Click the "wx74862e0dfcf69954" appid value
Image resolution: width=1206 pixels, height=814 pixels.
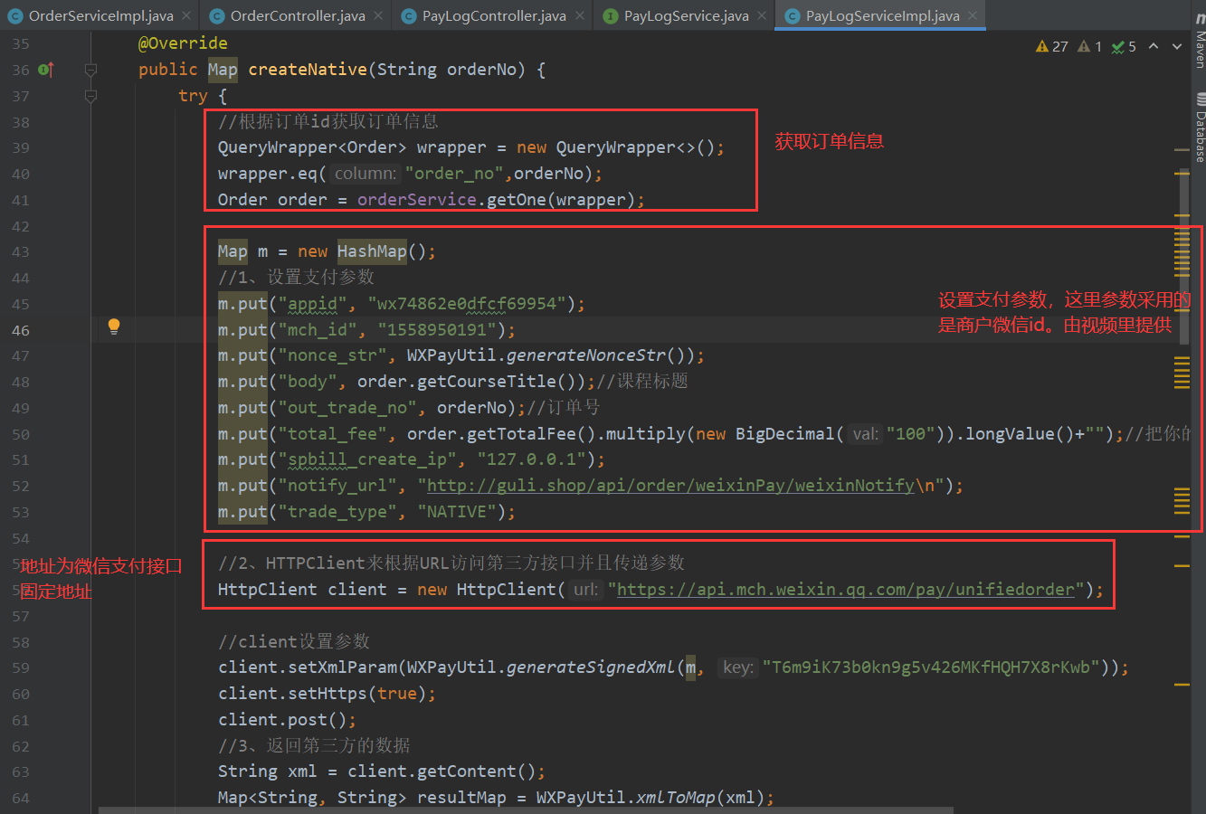pos(466,304)
